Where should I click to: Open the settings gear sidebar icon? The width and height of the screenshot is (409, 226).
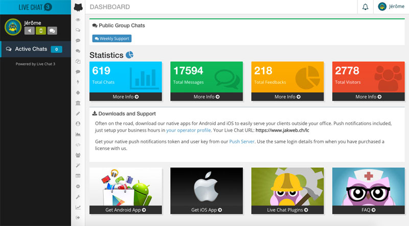(78, 186)
